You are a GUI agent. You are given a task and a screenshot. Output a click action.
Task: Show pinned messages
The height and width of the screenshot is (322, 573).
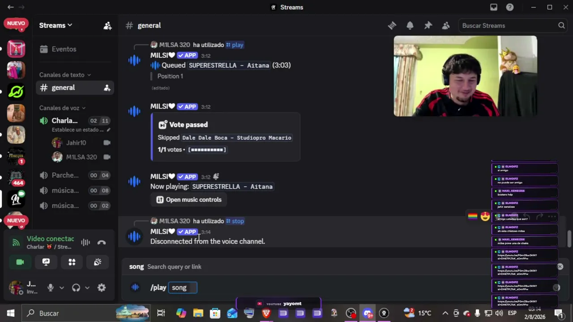click(x=428, y=25)
